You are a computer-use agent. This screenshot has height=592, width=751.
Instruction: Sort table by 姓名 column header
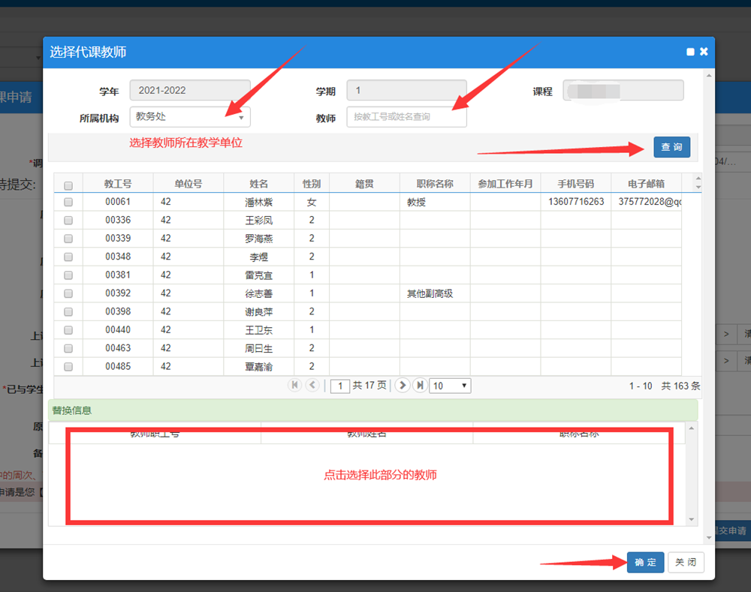(x=259, y=184)
